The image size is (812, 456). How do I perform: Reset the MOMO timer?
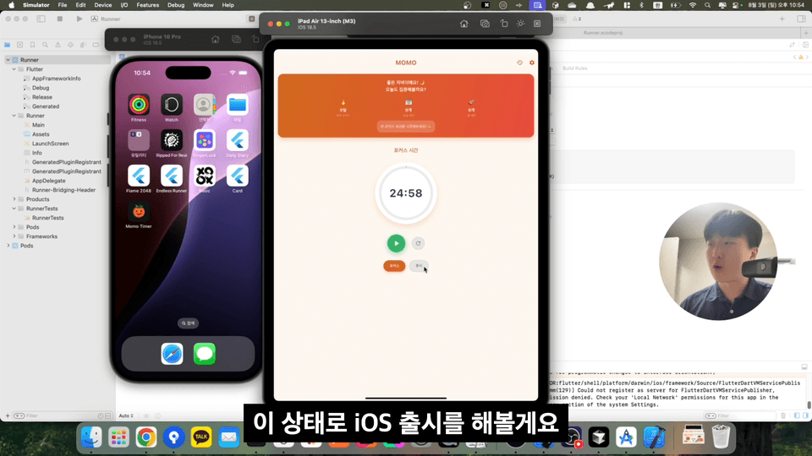coord(418,243)
